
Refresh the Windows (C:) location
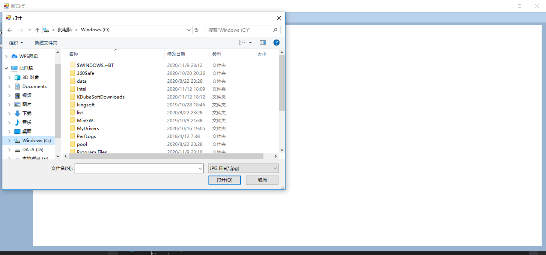tap(196, 30)
